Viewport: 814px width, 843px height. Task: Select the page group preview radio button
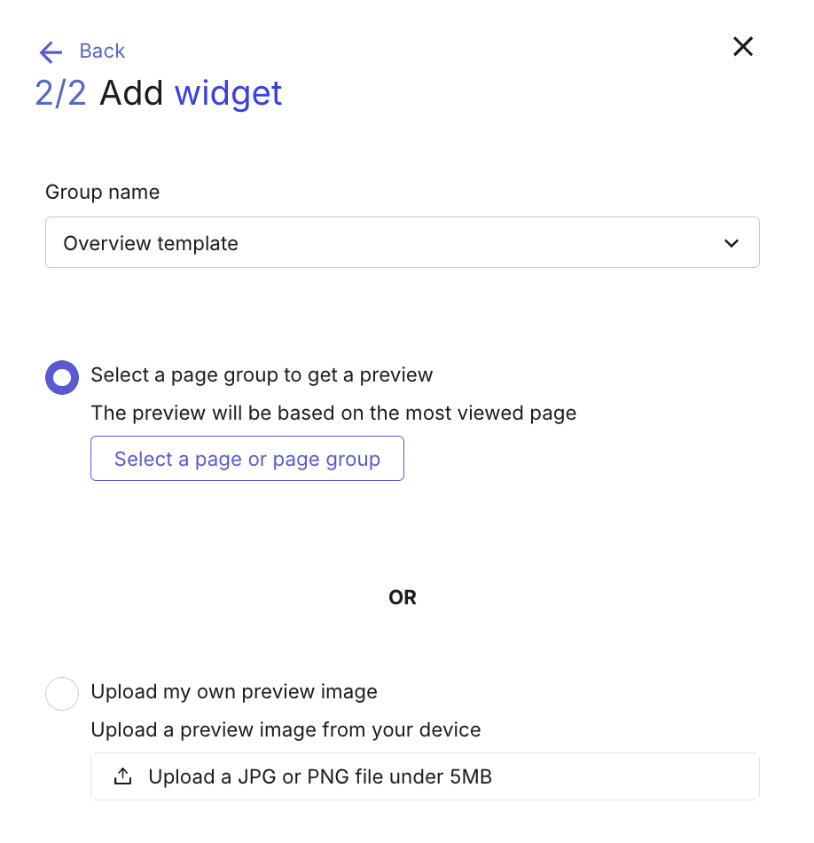(62, 377)
